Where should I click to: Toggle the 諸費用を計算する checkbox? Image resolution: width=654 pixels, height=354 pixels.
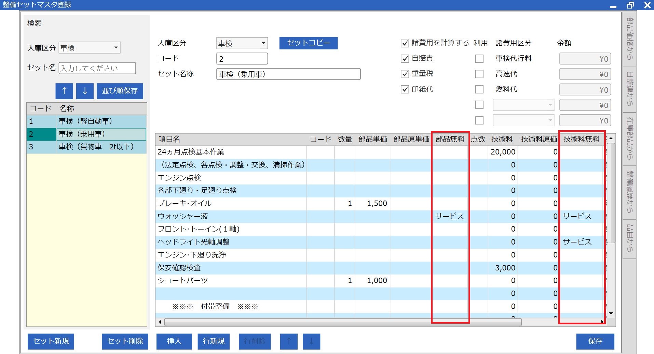coord(405,43)
